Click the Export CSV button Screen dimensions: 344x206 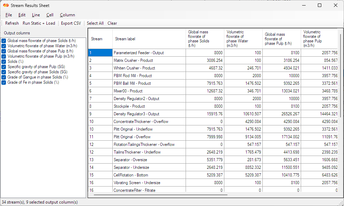[71, 23]
